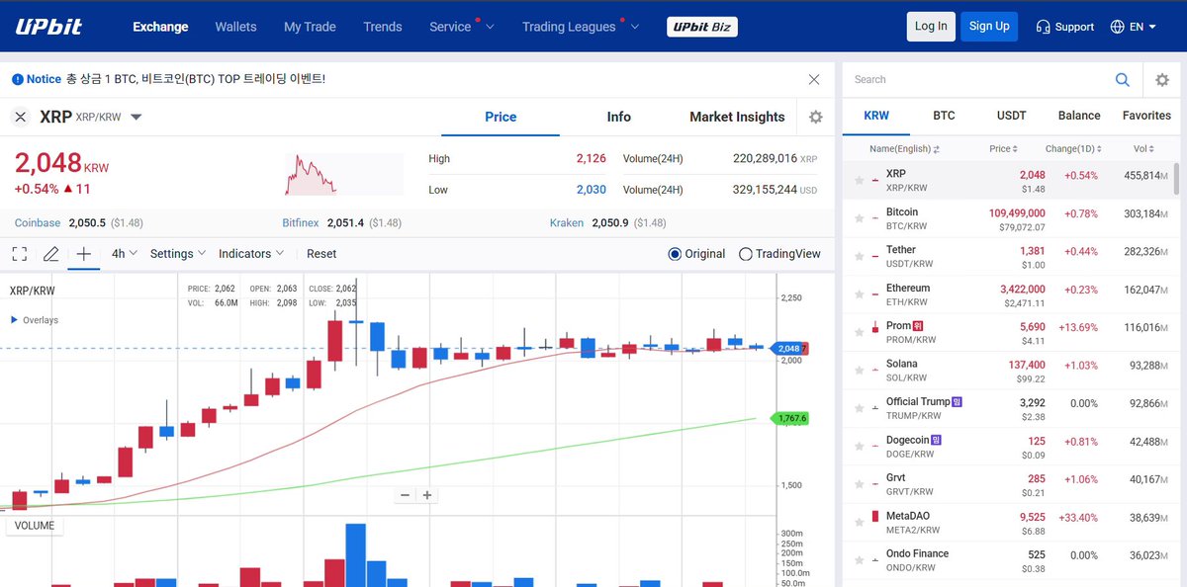The image size is (1187, 587).
Task: Select the pencil drawing tool
Action: (51, 254)
